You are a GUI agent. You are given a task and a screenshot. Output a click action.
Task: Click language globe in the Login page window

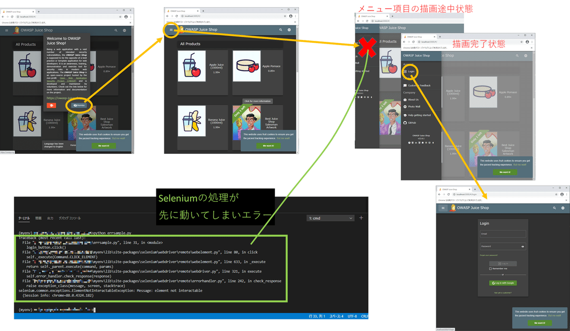(563, 208)
